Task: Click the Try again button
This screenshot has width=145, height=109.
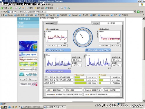Action: coord(96,23)
